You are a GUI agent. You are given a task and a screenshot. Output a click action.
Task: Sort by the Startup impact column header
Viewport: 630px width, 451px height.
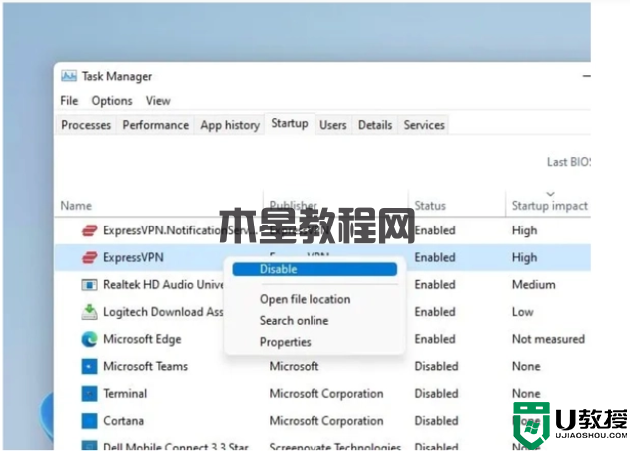[550, 206]
